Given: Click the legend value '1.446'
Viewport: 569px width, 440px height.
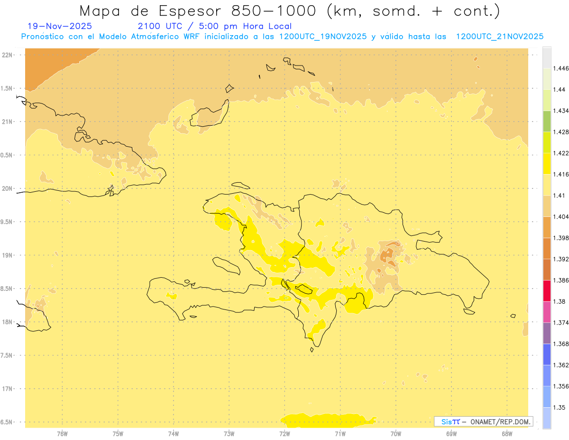Looking at the screenshot, I should [562, 68].
